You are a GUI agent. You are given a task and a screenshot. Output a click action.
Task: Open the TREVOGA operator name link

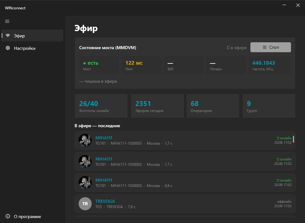tap(105, 201)
